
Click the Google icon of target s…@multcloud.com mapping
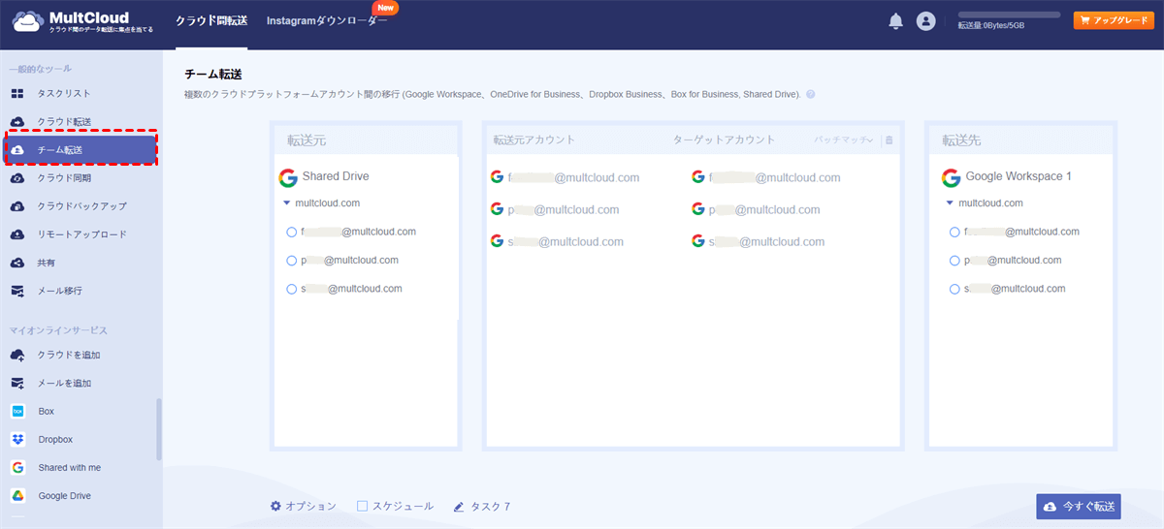698,241
